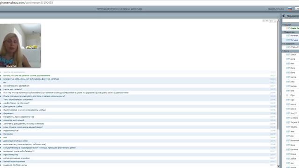Collapse the guests section starting above Anna
Viewport: 299px width, 168px height.
(283, 51)
